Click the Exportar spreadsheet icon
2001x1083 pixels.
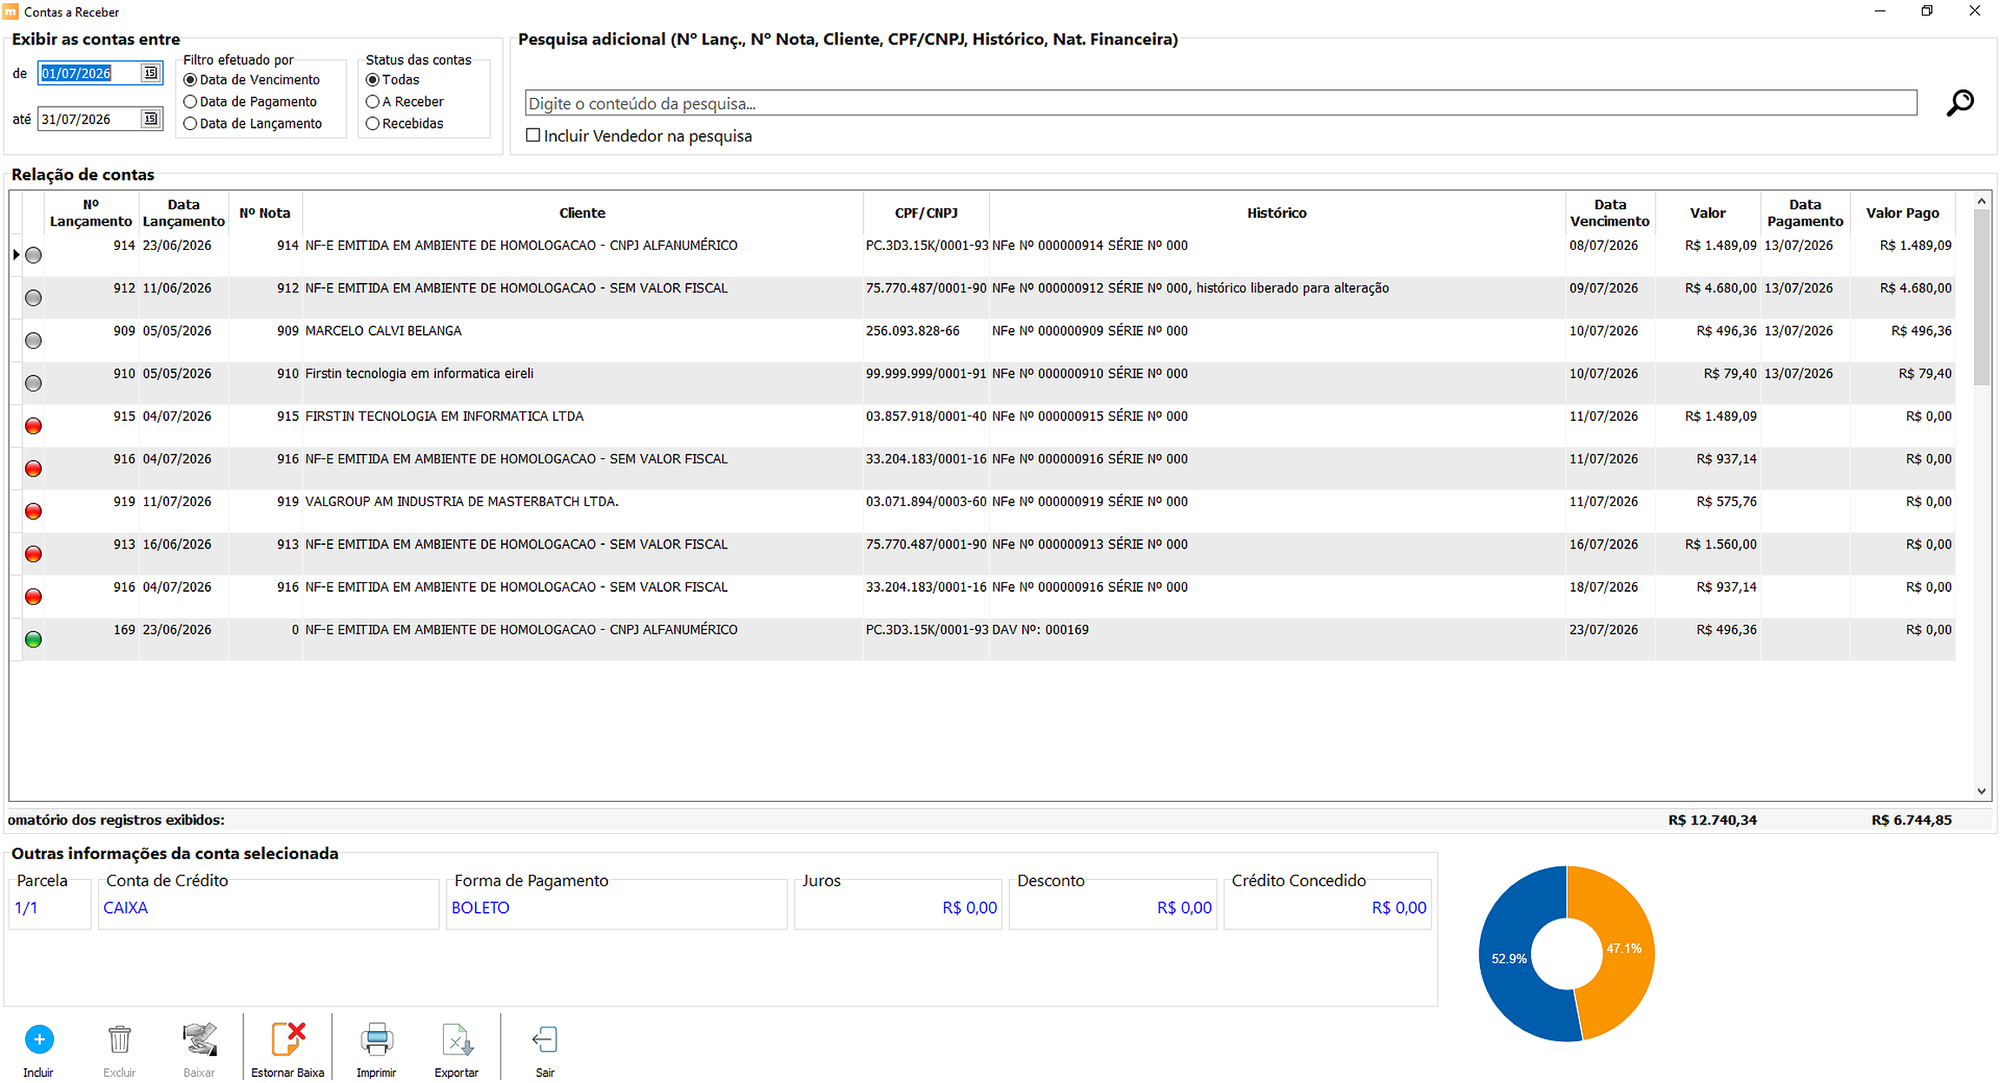coord(457,1039)
